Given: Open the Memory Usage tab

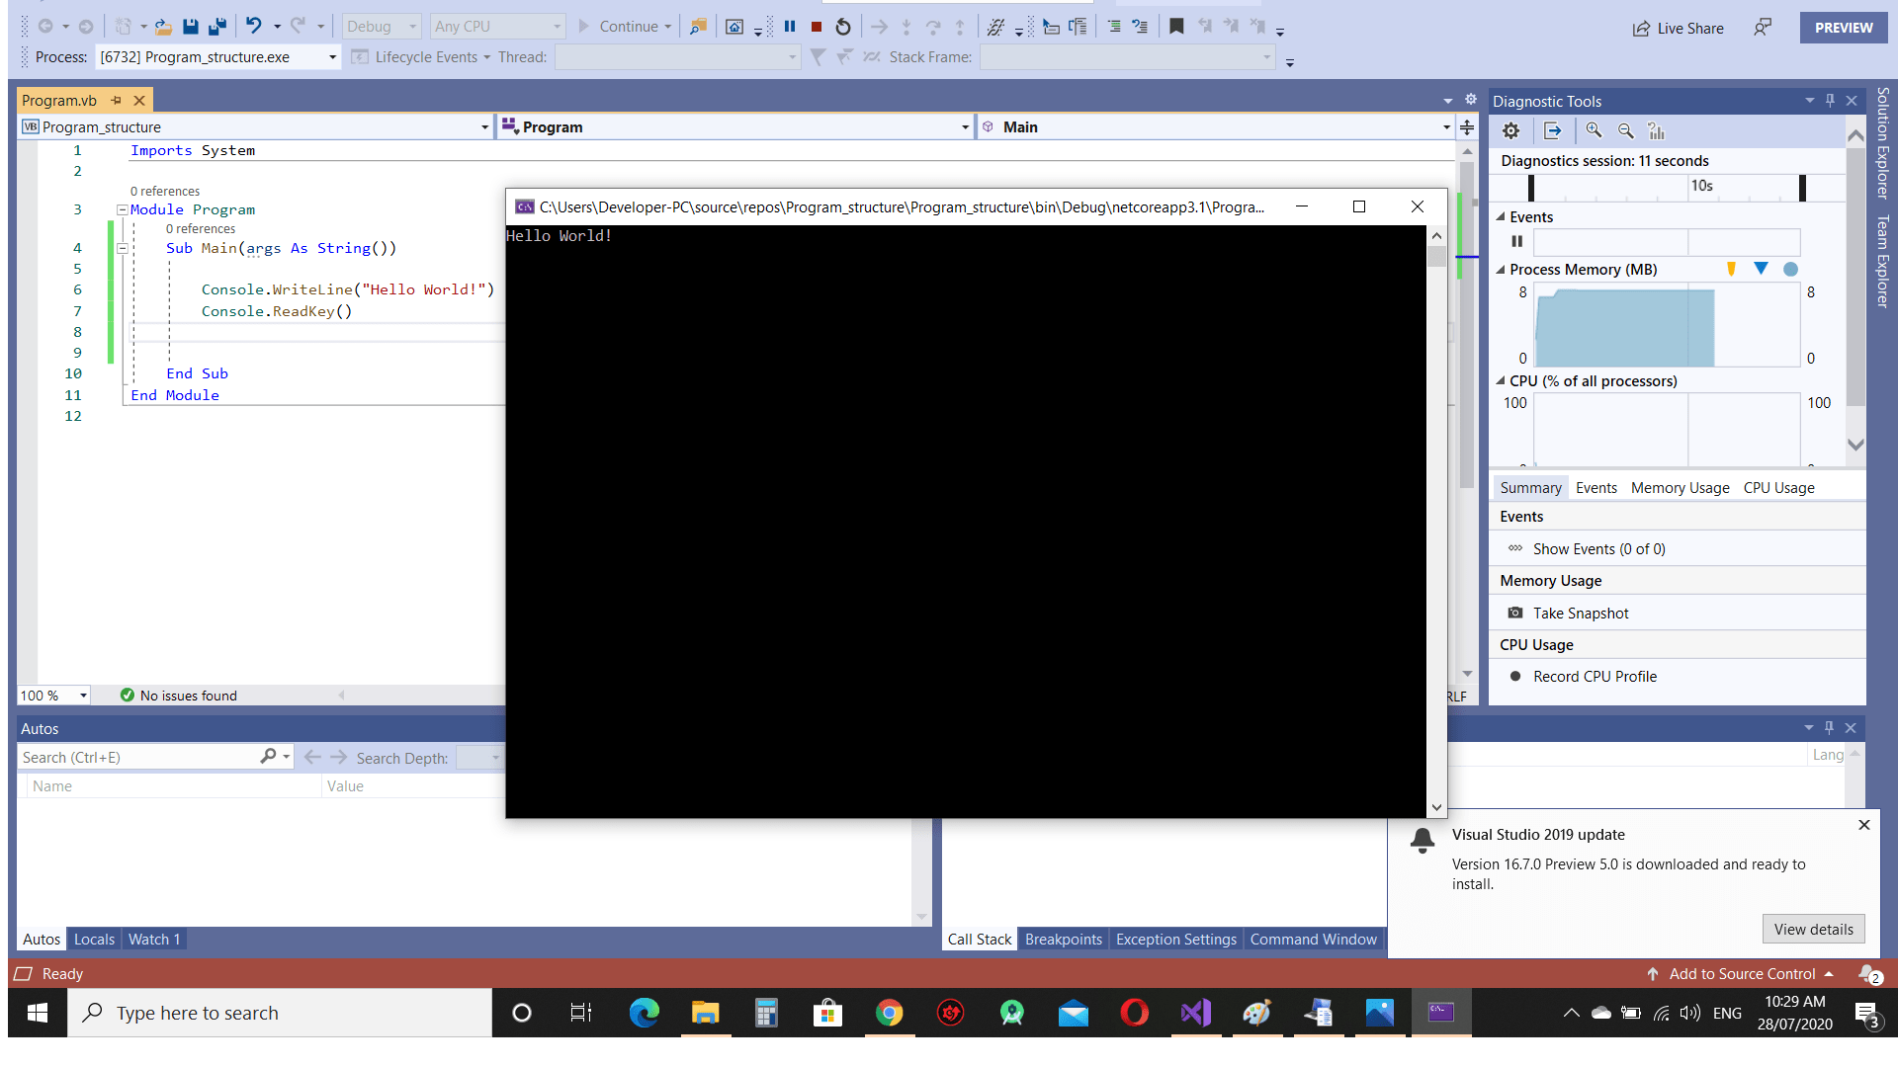Looking at the screenshot, I should click(1680, 488).
